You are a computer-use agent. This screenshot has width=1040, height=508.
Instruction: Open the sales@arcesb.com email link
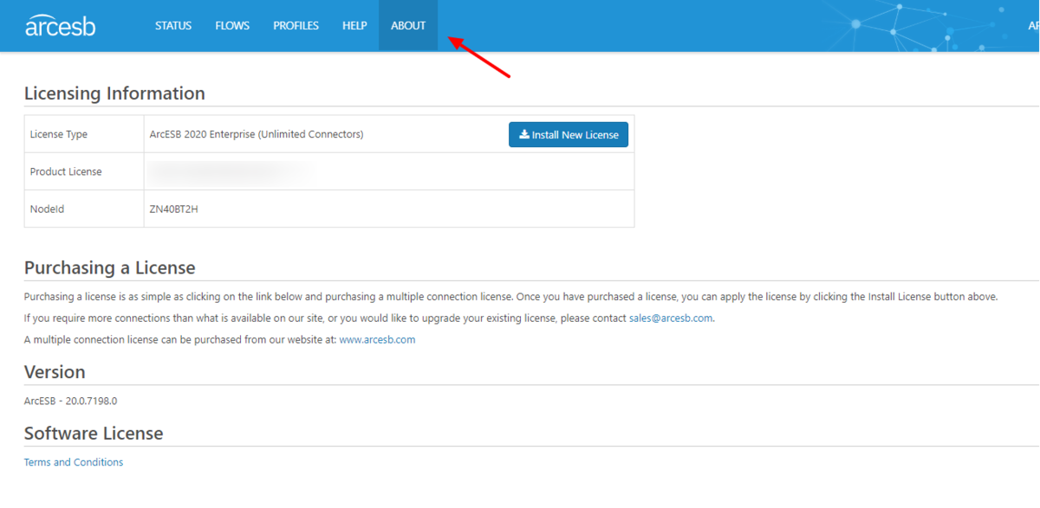coord(671,318)
